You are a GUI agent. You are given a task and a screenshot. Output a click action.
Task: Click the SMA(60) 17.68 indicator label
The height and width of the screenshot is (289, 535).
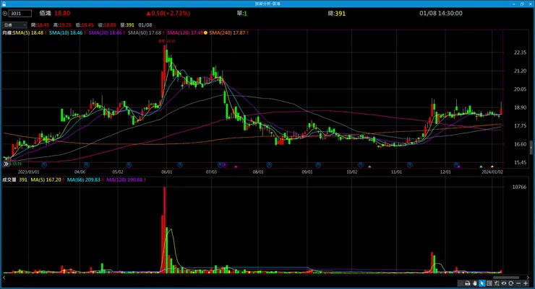(146, 33)
